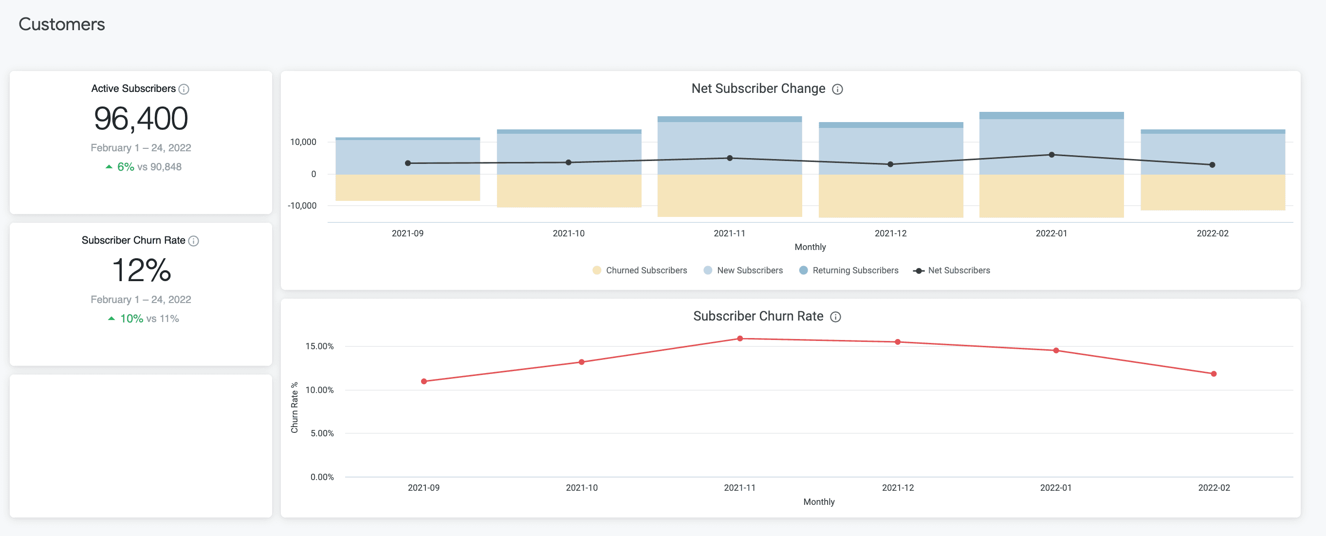Open the Monthly granularity selector

pyautogui.click(x=810, y=247)
